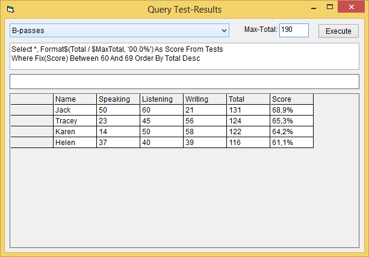Select the Speaking column header
The image size is (369, 257).
(119, 99)
